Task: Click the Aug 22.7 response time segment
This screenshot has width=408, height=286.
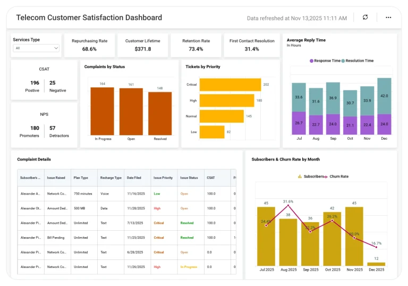Action: click(316, 125)
